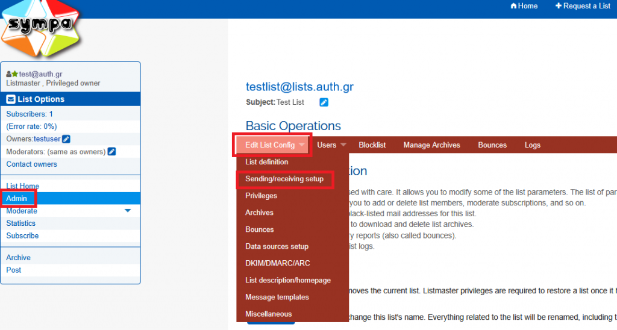
Task: Choose Message templates menu entry
Action: pyautogui.click(x=277, y=297)
